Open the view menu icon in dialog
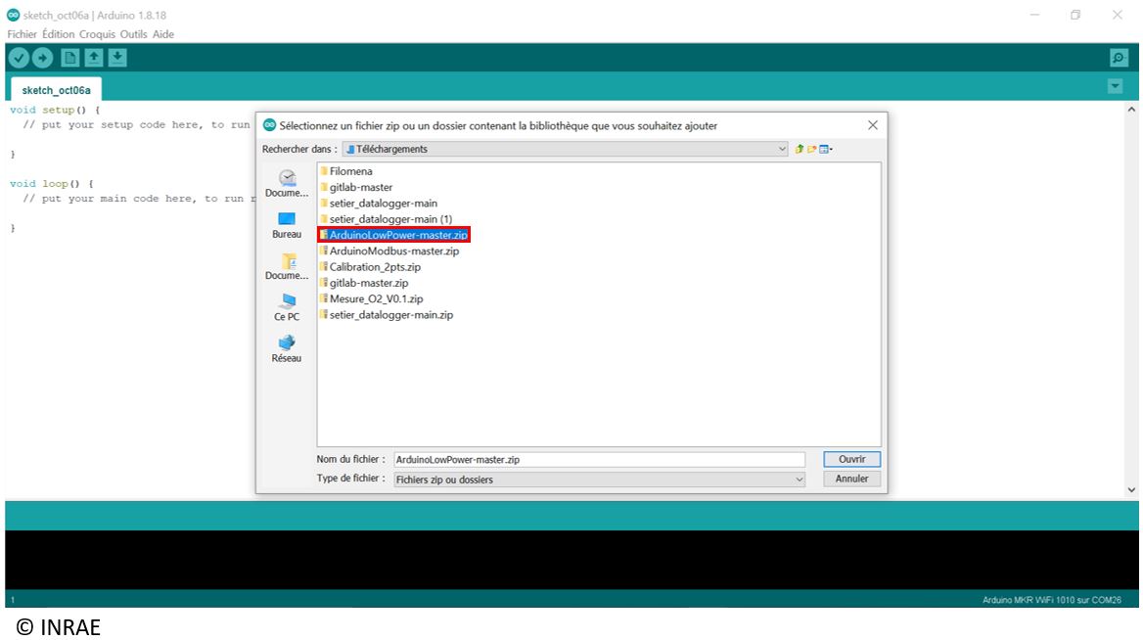The height and width of the screenshot is (640, 1143). coord(826,150)
